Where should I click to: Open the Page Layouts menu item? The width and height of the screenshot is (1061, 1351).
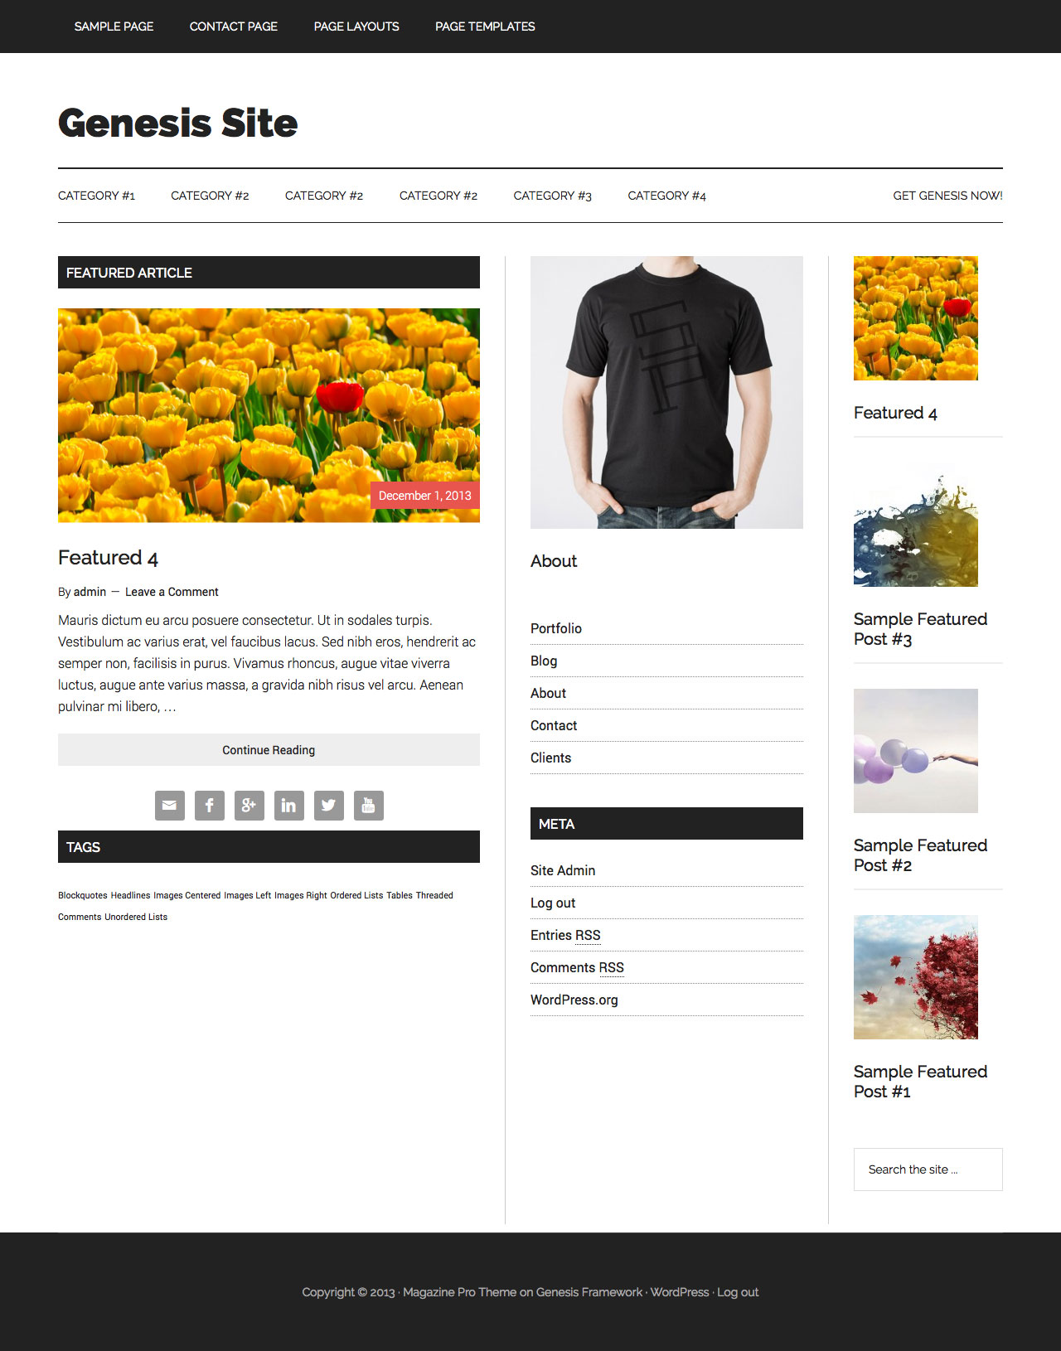point(356,27)
